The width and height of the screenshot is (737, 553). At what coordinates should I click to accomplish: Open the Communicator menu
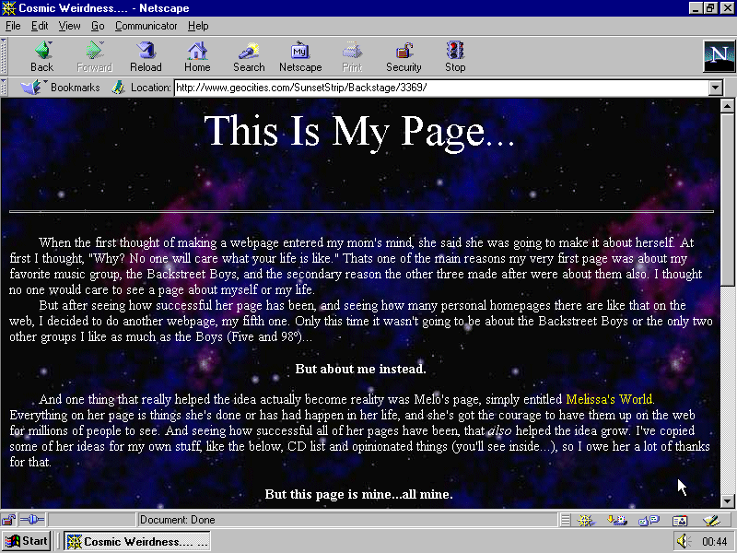pos(146,26)
